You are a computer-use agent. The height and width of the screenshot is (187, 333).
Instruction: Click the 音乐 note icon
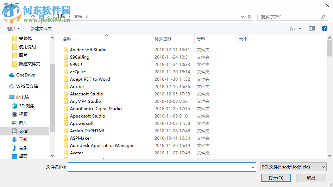point(14,148)
